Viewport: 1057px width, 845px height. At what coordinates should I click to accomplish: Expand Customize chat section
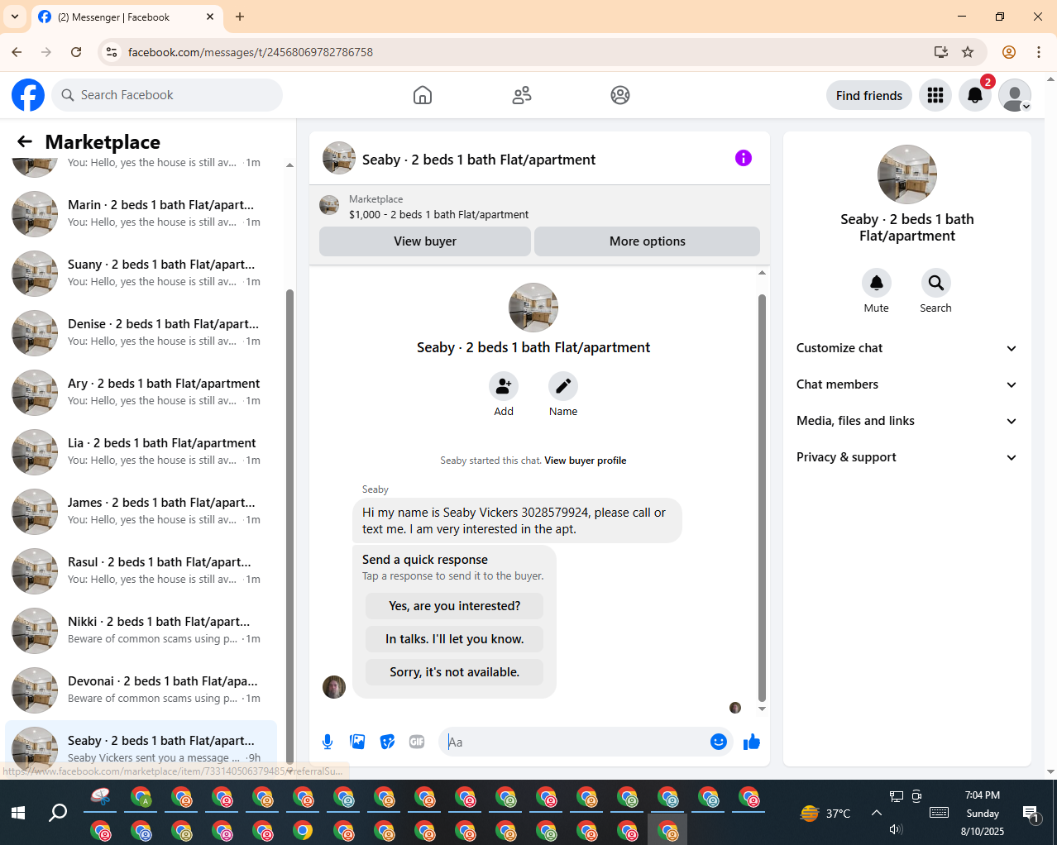[907, 348]
